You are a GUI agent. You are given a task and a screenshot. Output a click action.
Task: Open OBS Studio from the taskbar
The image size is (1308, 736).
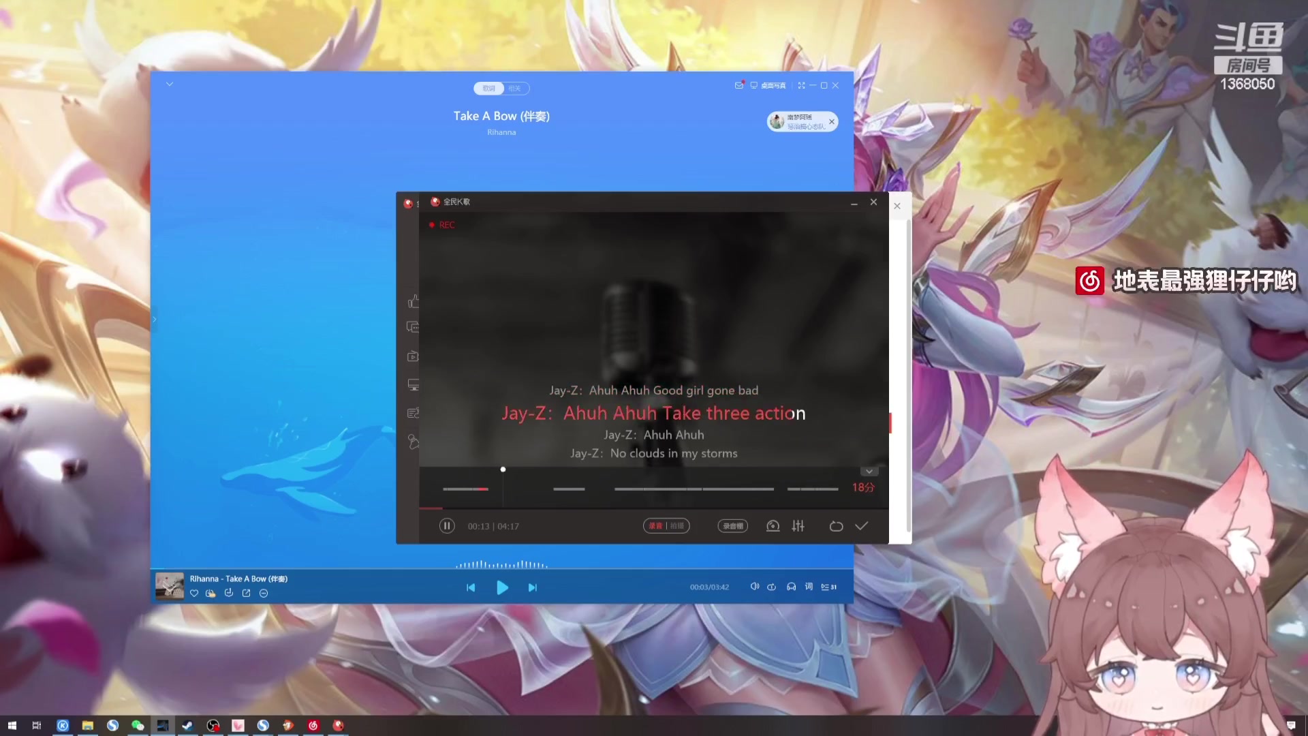[213, 725]
